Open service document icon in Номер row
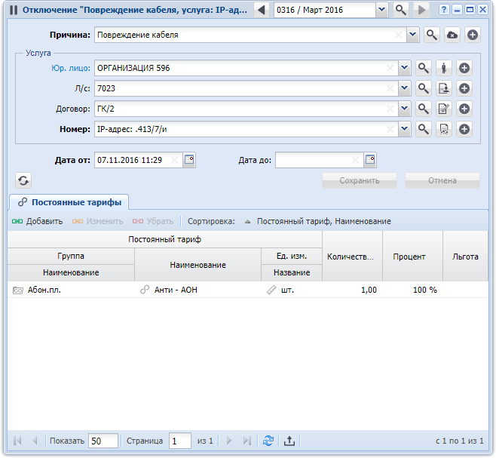Screen dimensions: 496x458 pyautogui.click(x=444, y=129)
